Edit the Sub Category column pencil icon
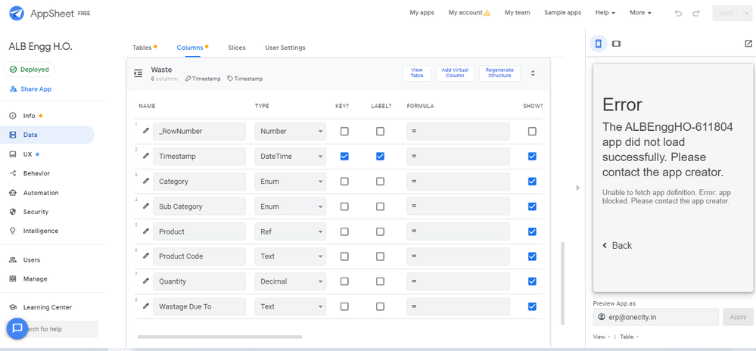Image resolution: width=756 pixels, height=351 pixels. pyautogui.click(x=146, y=206)
